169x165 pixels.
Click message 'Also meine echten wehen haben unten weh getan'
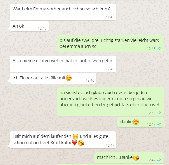(x=63, y=64)
